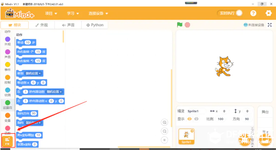Click the sprite list scrollbar up arrow
The width and height of the screenshot is (276, 150).
click(252, 128)
